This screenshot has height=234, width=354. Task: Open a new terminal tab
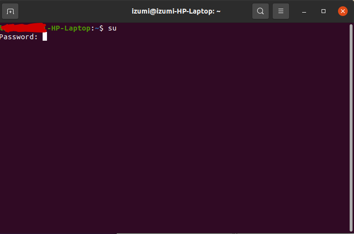(11, 11)
